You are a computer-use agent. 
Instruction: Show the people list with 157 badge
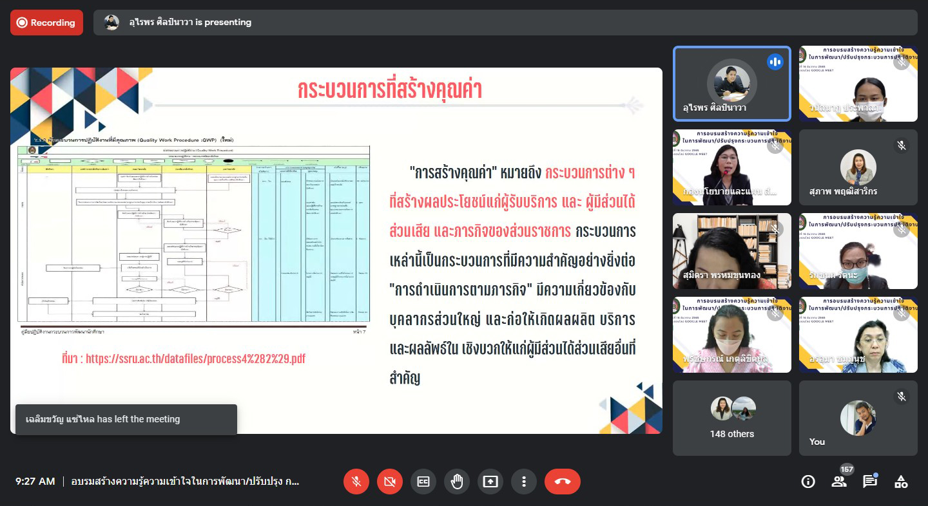(839, 482)
